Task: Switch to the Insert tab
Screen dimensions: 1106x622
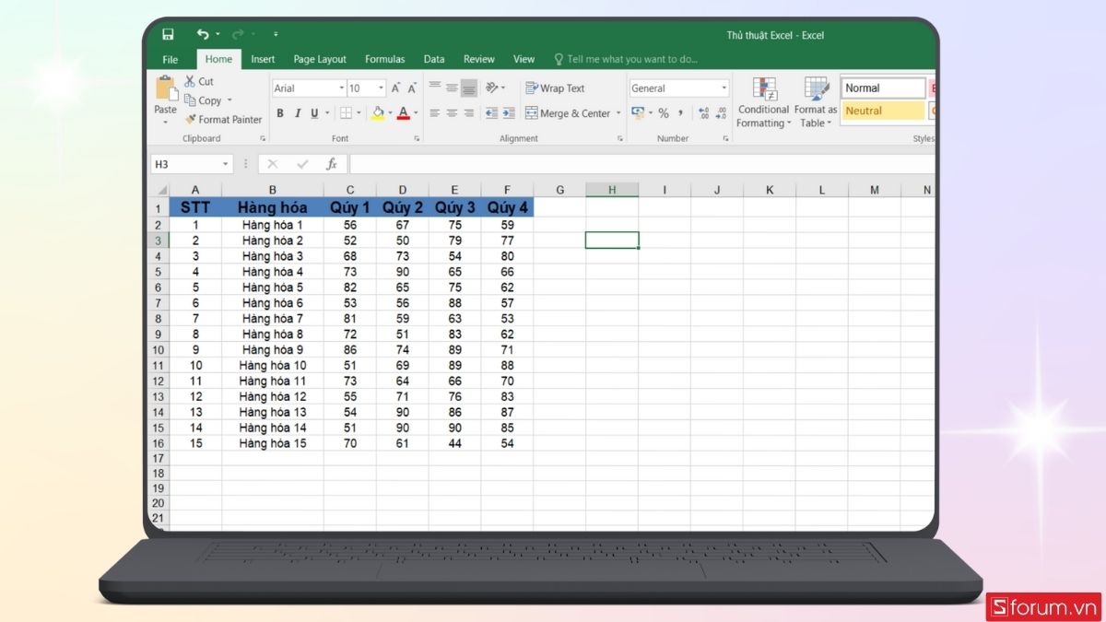Action: tap(263, 59)
